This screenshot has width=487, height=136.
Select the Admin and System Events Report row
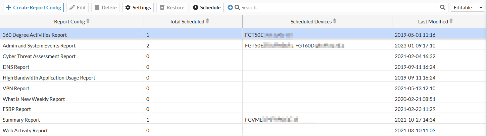pyautogui.click(x=39, y=45)
